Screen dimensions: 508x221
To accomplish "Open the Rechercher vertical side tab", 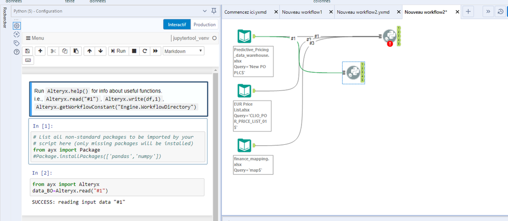I will coord(5,17).
